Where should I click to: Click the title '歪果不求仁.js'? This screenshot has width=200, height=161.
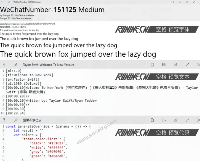32,120
